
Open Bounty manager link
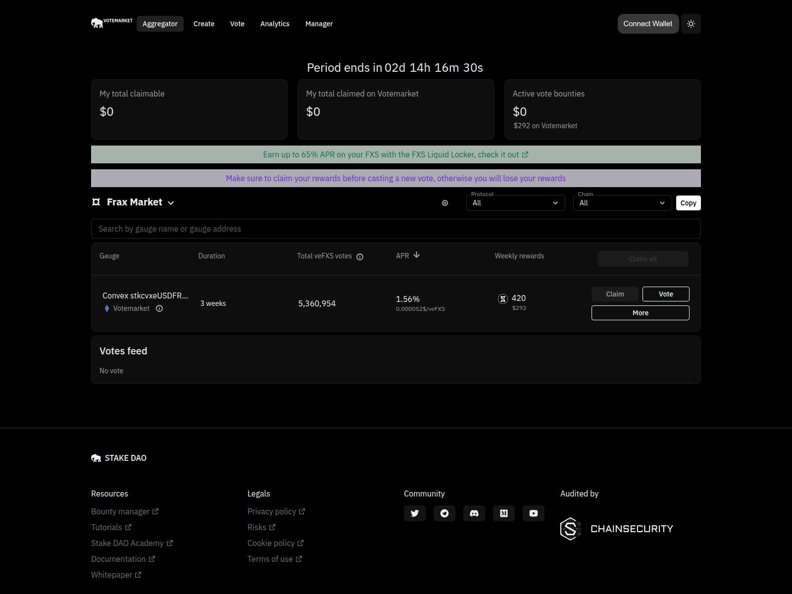[x=125, y=511]
